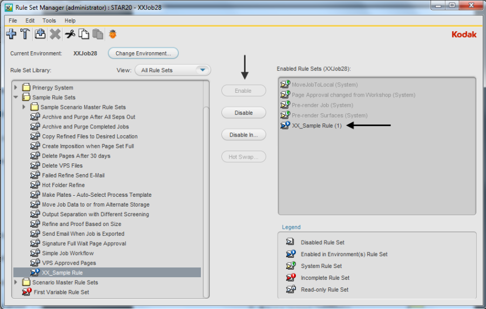Select Create Imposition when Page Set Full
Screen dimensions: 486x309
coord(88,146)
